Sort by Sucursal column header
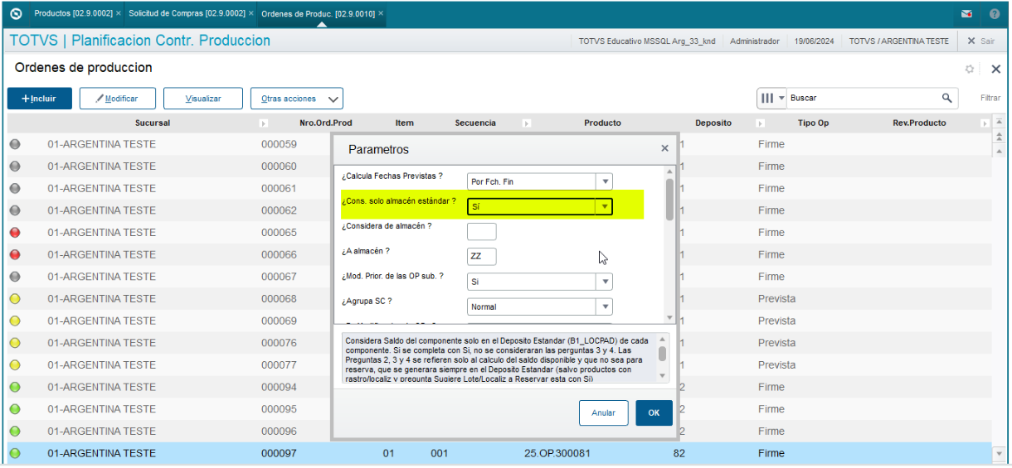The image size is (1012, 468). pos(153,123)
